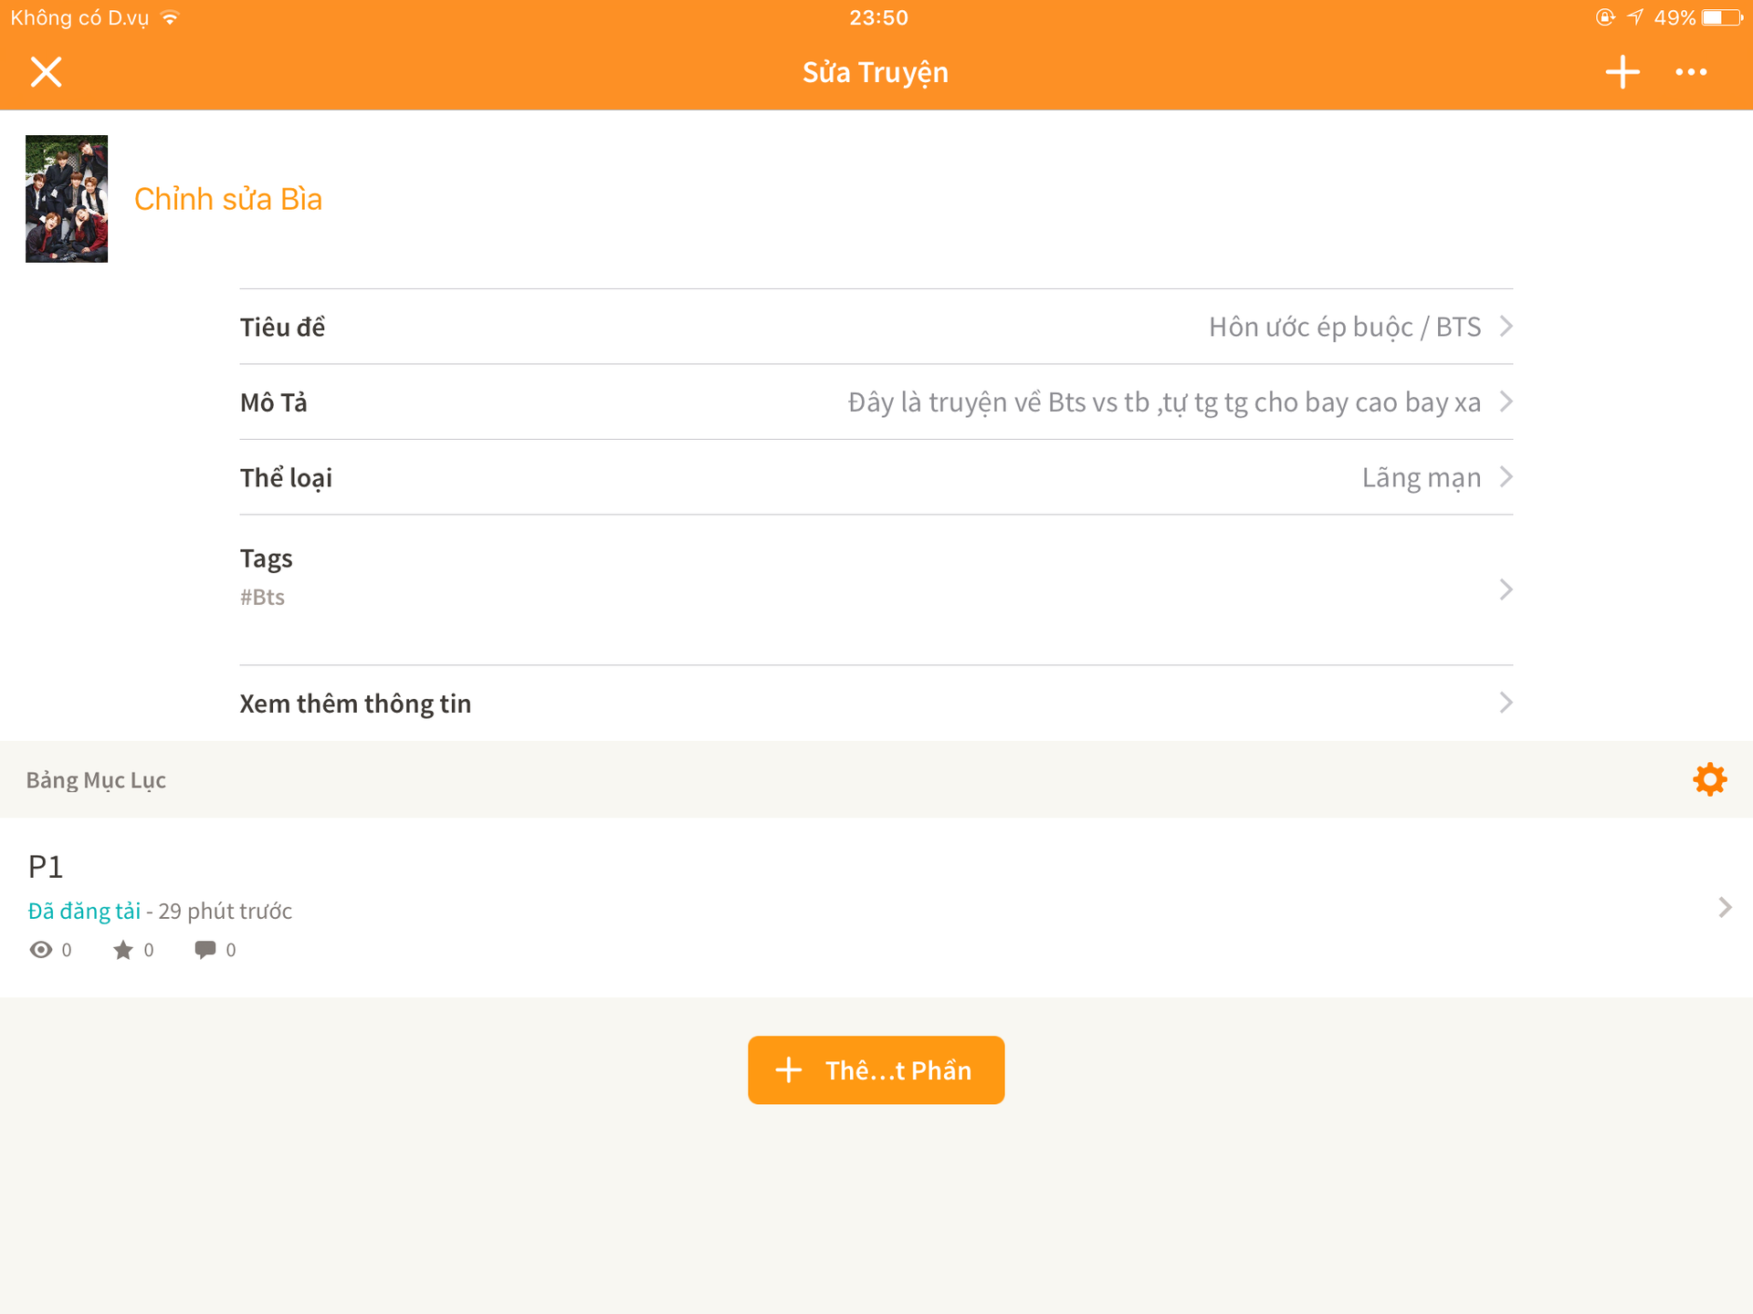This screenshot has width=1753, height=1314.
Task: Open chapter P1 via its chevron
Action: (1724, 907)
